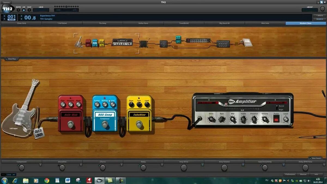Click the LINE IN level meter
This screenshot has height=184, width=327.
pos(41,10)
